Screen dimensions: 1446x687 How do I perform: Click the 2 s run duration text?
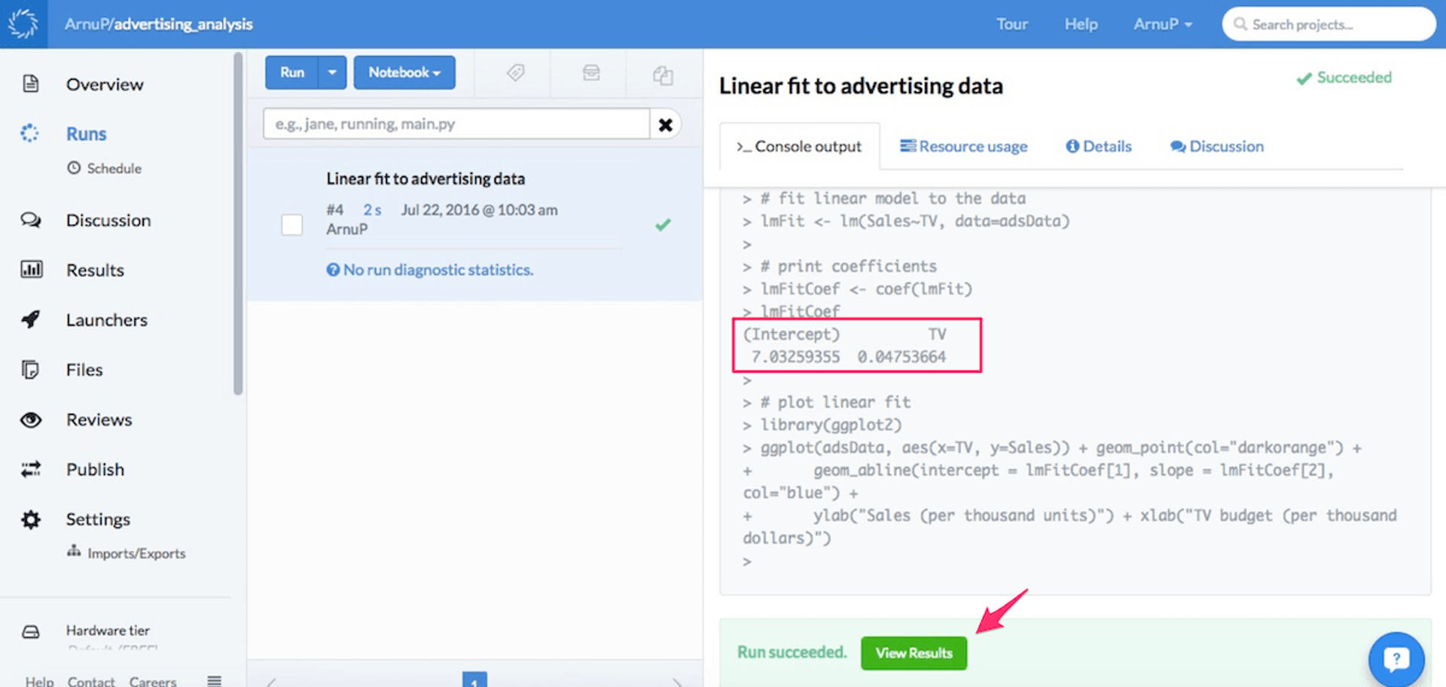(x=372, y=210)
